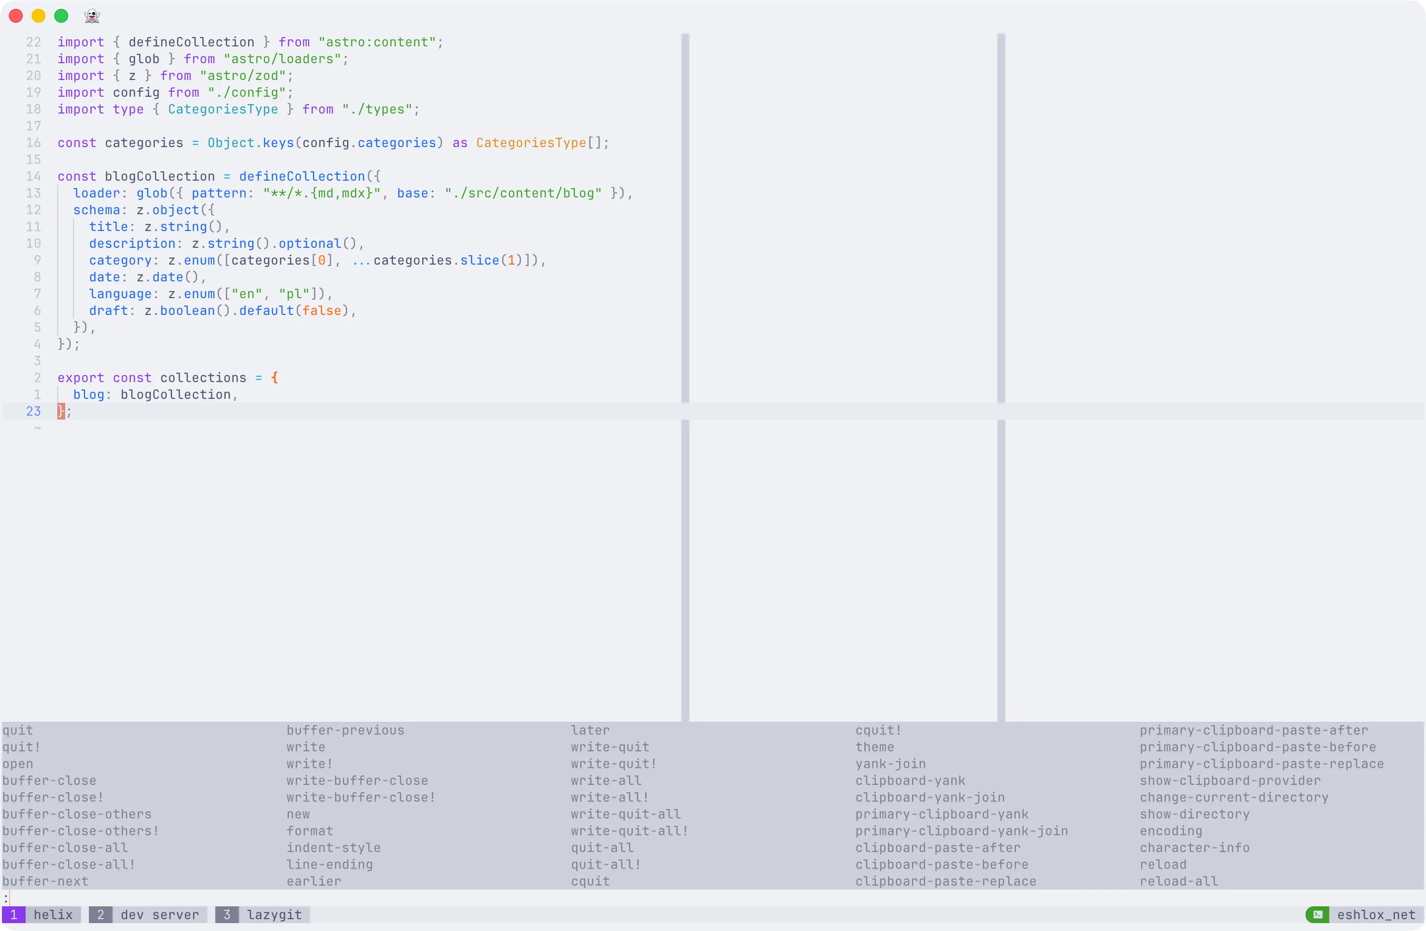Click the window number 3 badge
Viewport: 1426px width, 931px height.
pos(227,914)
